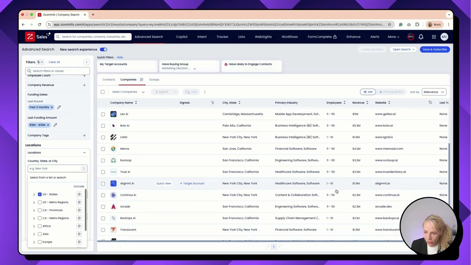This screenshot has width=471, height=265.
Task: Select the List view button
Action: tap(368, 92)
